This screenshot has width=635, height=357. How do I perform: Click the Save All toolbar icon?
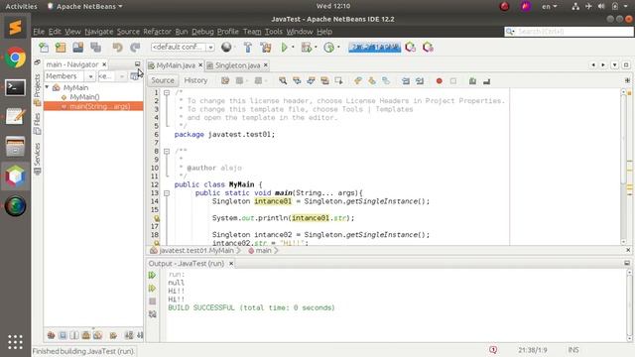[x=96, y=48]
